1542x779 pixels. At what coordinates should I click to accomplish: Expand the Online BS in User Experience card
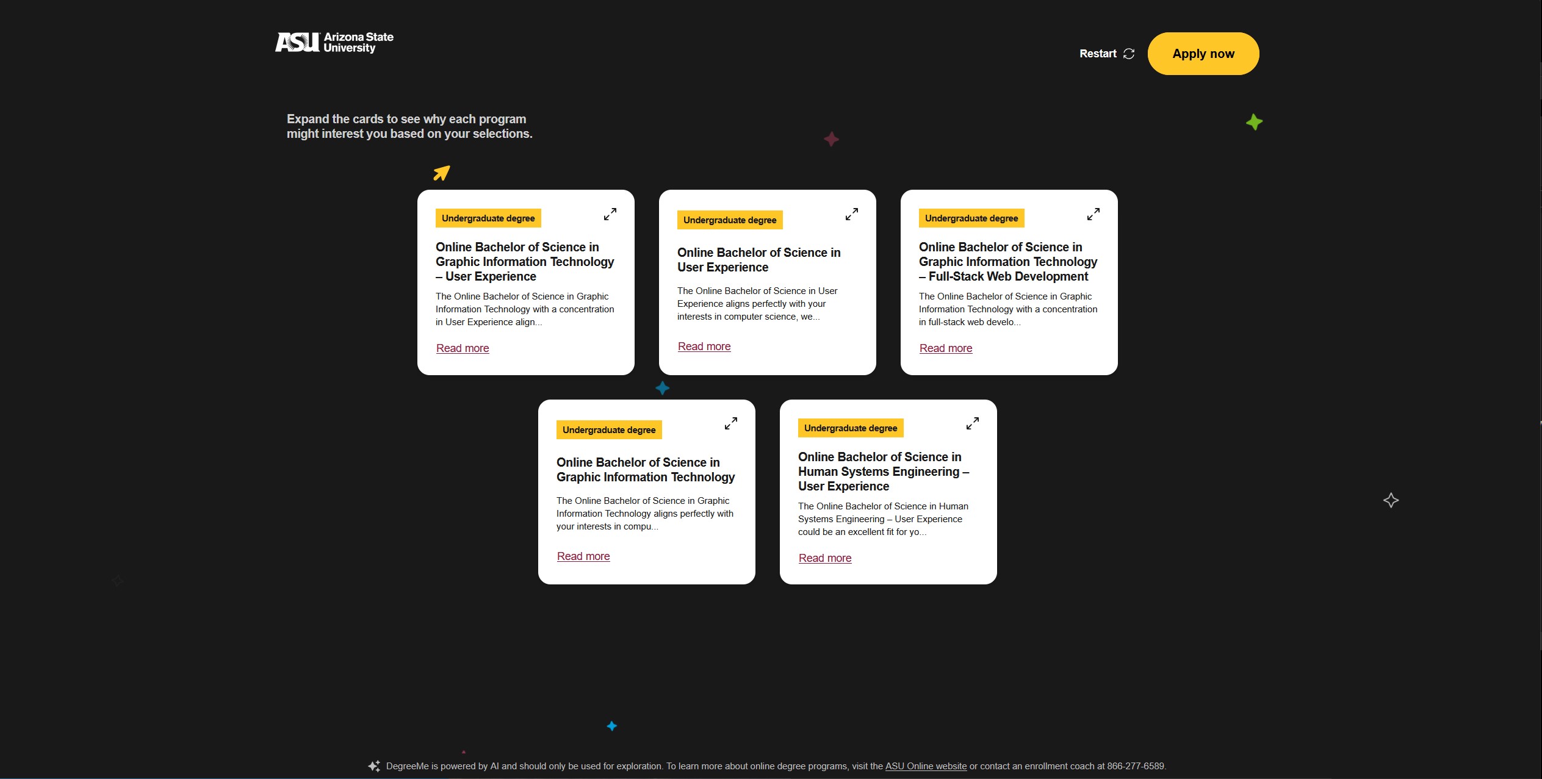[x=851, y=214]
